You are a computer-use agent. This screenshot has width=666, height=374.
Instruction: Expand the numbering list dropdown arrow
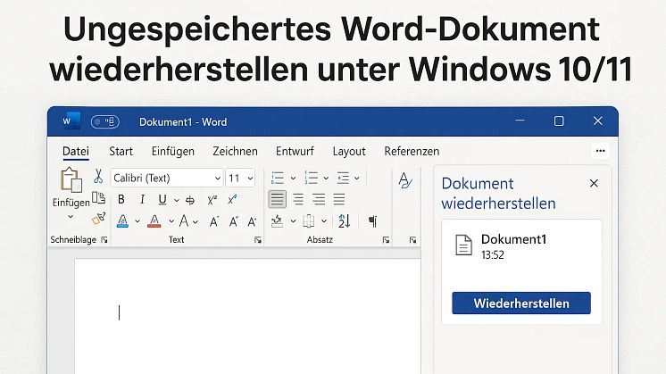(326, 178)
